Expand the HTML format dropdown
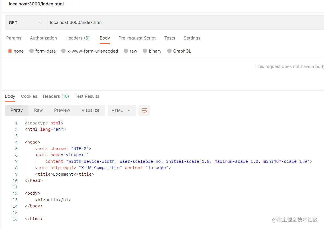Viewport: 324px width, 229px height. (x=122, y=111)
